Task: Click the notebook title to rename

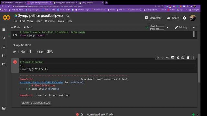Action: (40, 16)
